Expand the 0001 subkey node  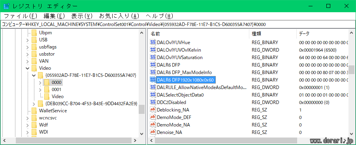point(40,89)
